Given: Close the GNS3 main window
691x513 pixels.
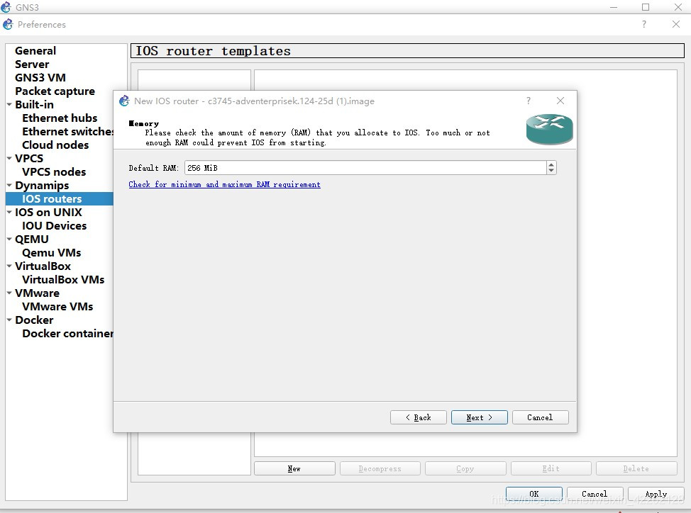Looking at the screenshot, I should tap(678, 7).
